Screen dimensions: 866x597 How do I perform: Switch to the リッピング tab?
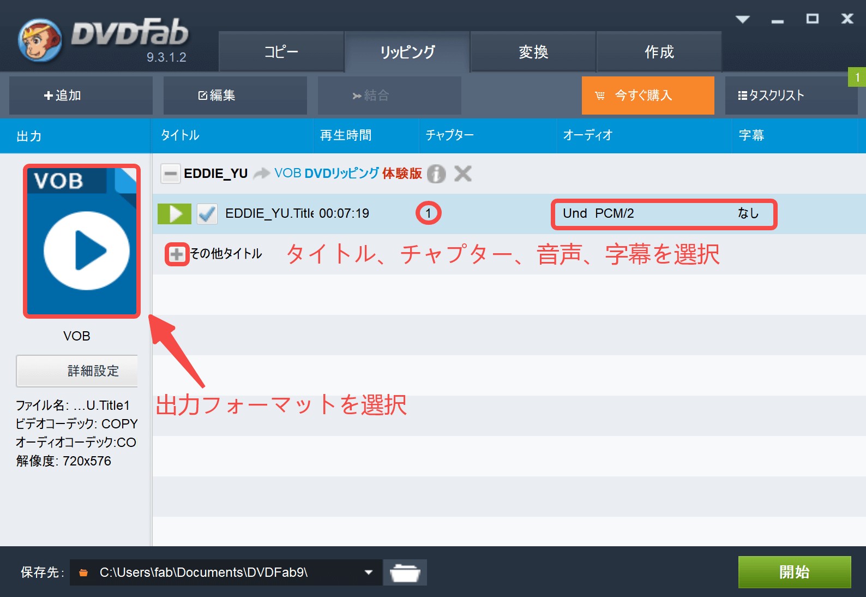click(x=407, y=52)
